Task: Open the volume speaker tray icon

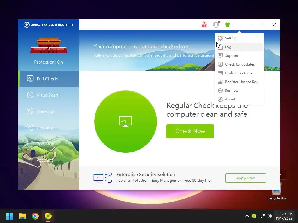Action: click(269, 216)
